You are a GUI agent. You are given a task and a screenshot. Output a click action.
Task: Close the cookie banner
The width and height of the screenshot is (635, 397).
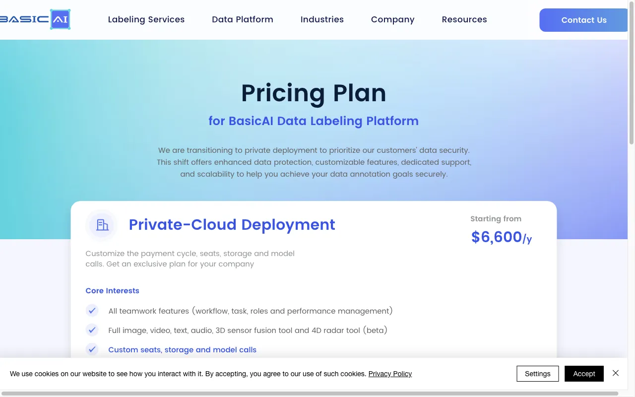click(616, 373)
